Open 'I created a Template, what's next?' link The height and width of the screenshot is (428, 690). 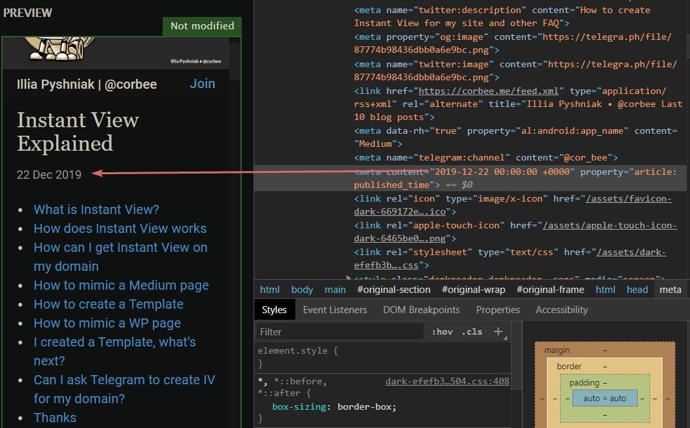pyautogui.click(x=115, y=351)
